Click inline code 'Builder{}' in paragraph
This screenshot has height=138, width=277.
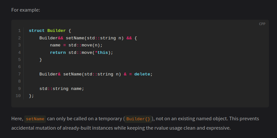click(138, 119)
